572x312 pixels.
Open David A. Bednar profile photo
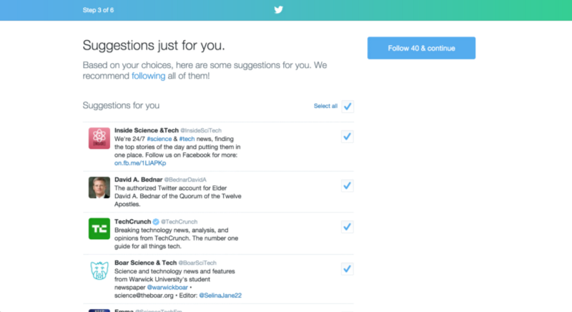(x=99, y=187)
